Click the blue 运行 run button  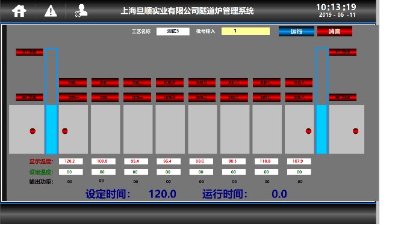(x=296, y=31)
